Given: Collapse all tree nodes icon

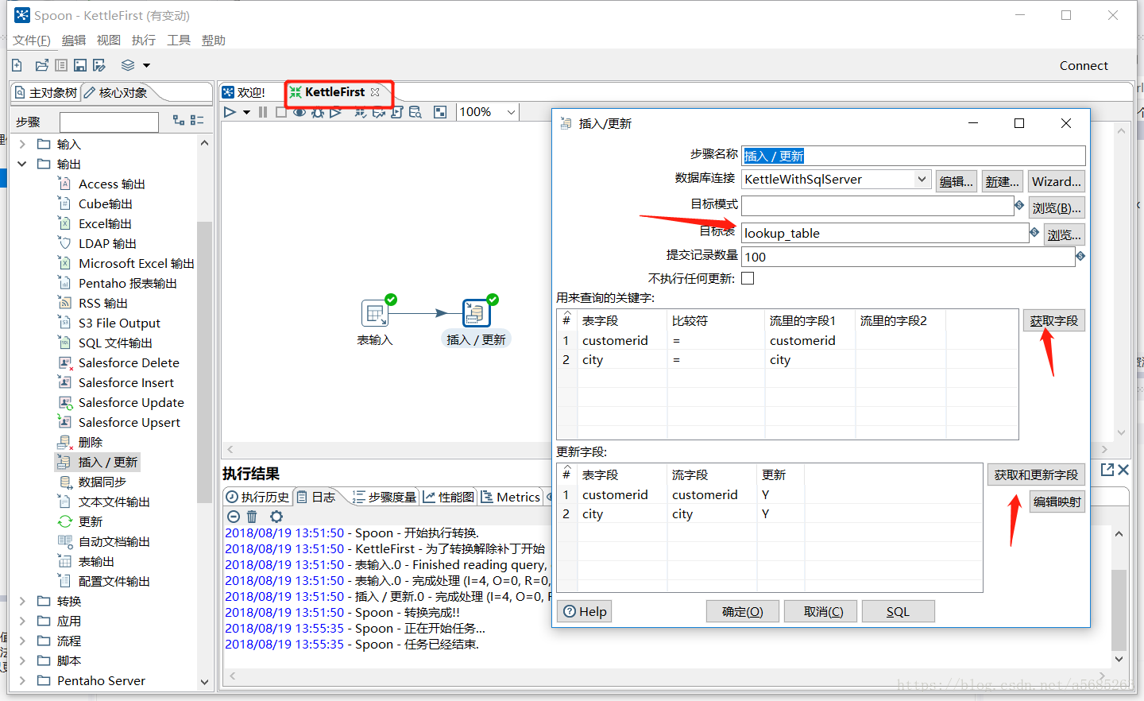Looking at the screenshot, I should 197,120.
